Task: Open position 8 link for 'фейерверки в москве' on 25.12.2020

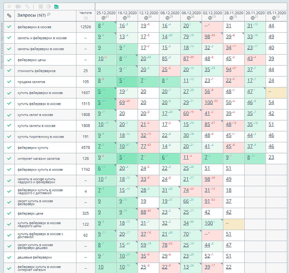Action: [x=99, y=26]
